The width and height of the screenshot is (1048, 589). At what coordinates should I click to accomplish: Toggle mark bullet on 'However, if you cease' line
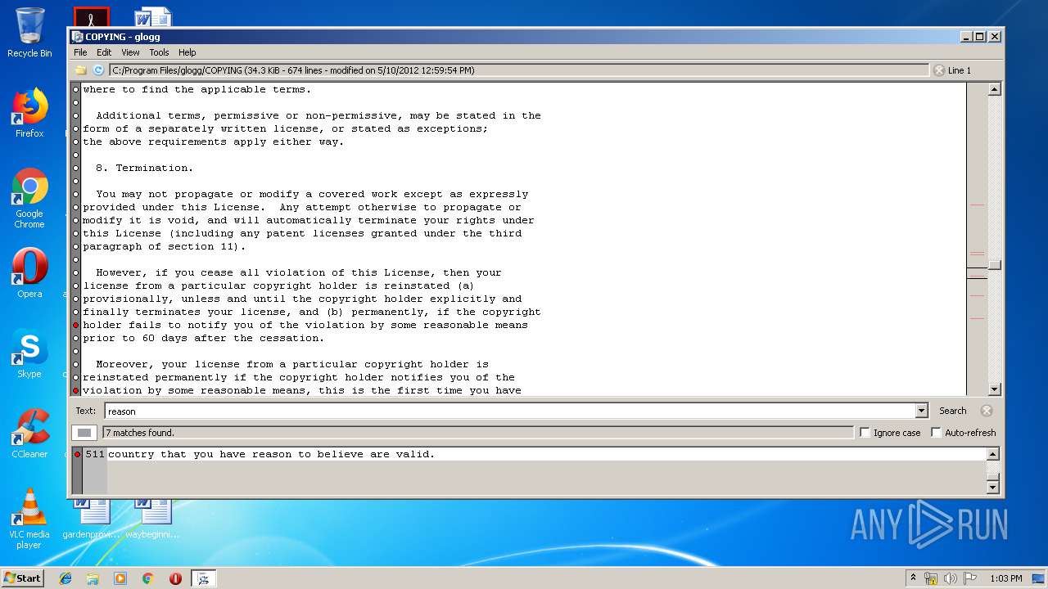[76, 272]
